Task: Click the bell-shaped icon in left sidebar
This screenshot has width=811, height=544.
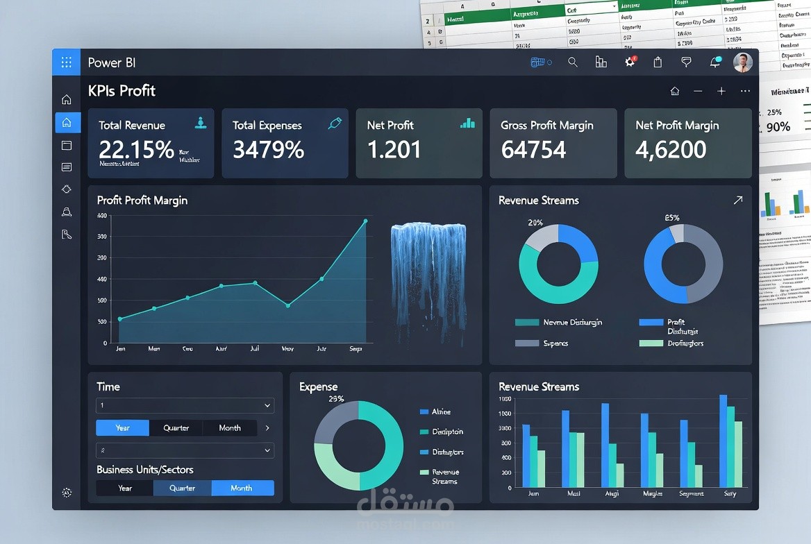Action: pyautogui.click(x=66, y=212)
